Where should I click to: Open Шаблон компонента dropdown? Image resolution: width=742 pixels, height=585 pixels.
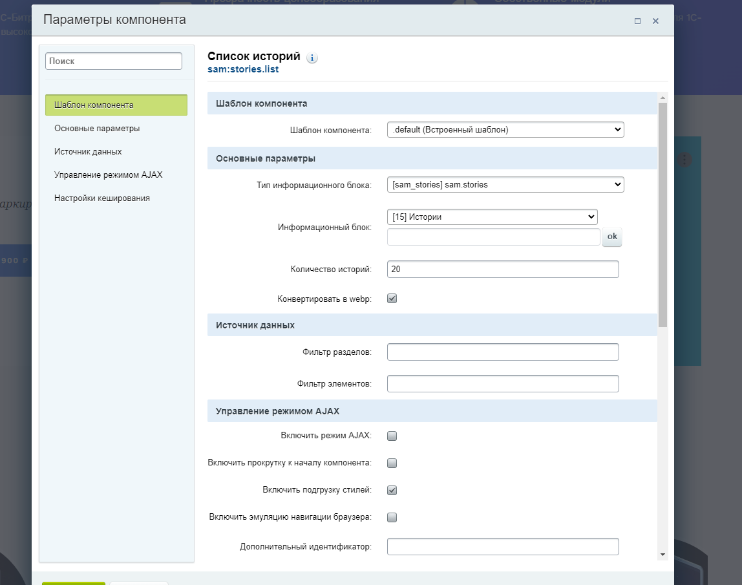505,130
